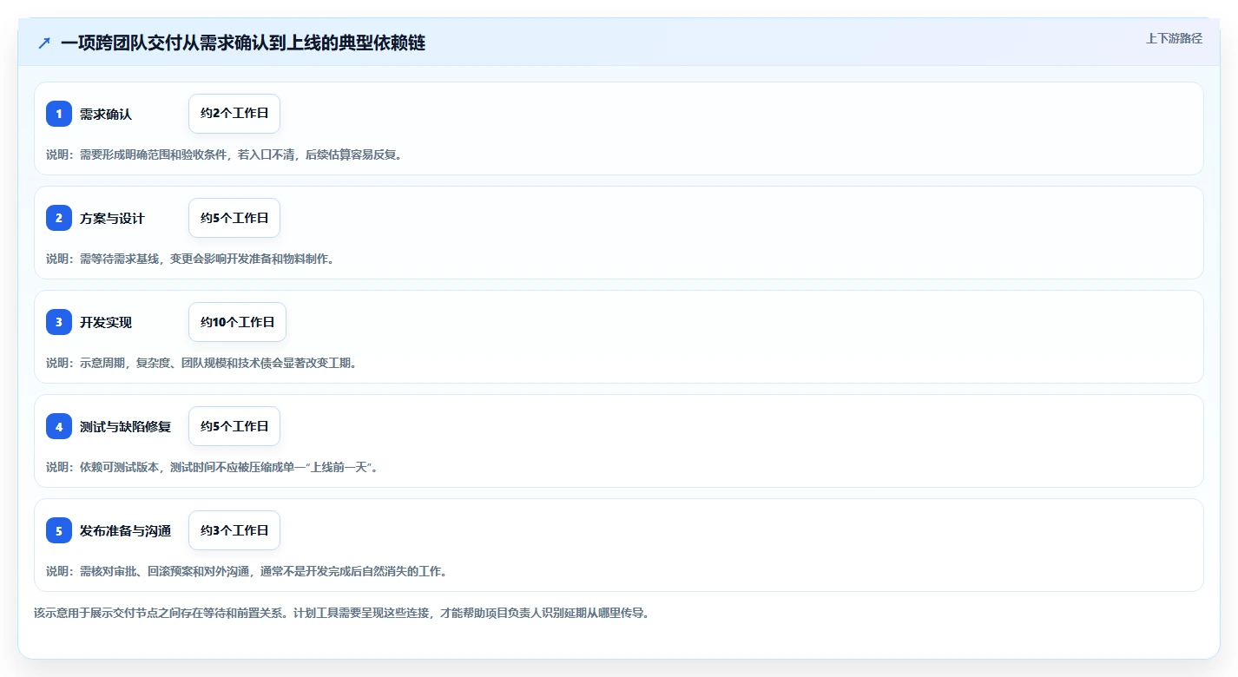Viewport: 1238px width, 677px height.
Task: Click the 发布准备与沟通 step title
Action: (126, 530)
